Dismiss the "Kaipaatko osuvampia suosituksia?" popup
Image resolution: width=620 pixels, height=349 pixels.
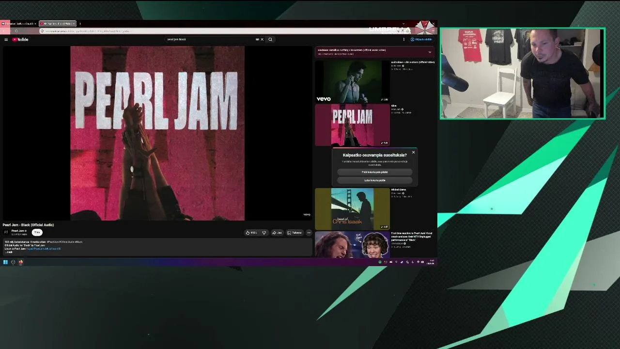click(x=413, y=153)
